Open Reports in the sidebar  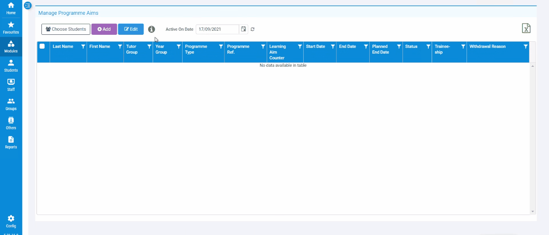click(11, 142)
